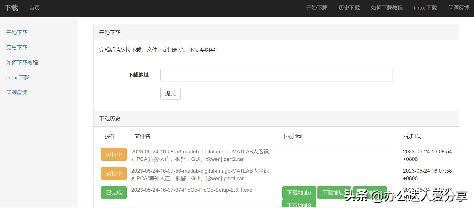Click file name ending part1.rar
The width and height of the screenshot is (474, 208).
pyautogui.click(x=200, y=175)
